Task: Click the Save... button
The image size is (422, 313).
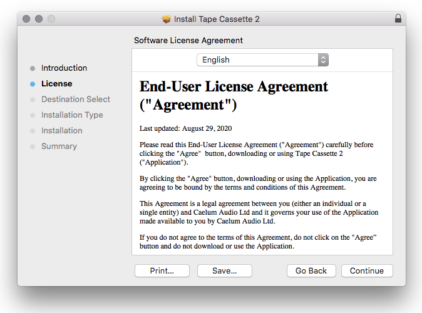Action: pos(224,270)
